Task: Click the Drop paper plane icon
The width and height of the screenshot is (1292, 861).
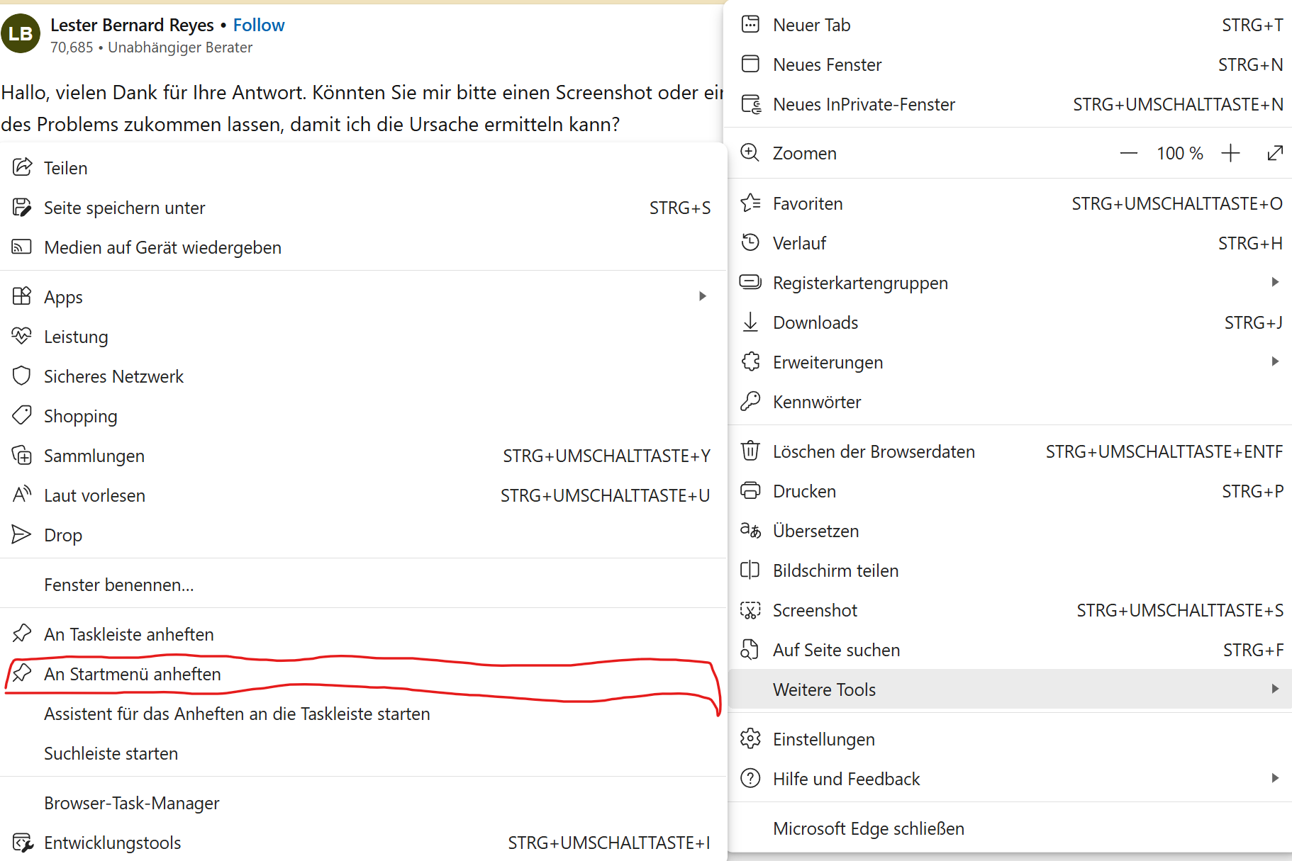Action: point(22,534)
